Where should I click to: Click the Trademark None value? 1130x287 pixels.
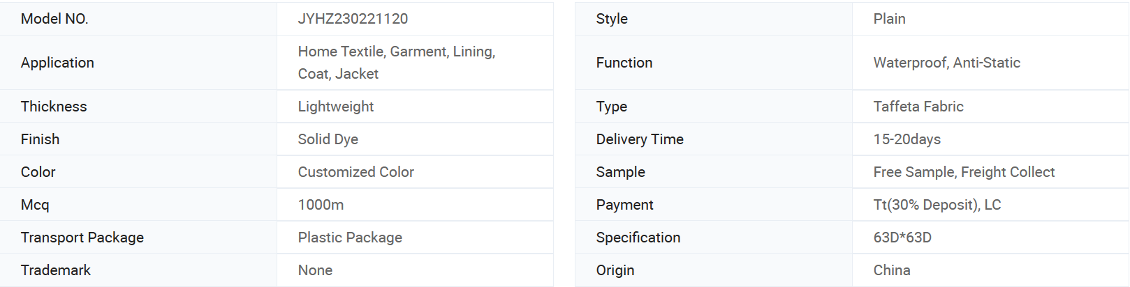click(x=315, y=270)
